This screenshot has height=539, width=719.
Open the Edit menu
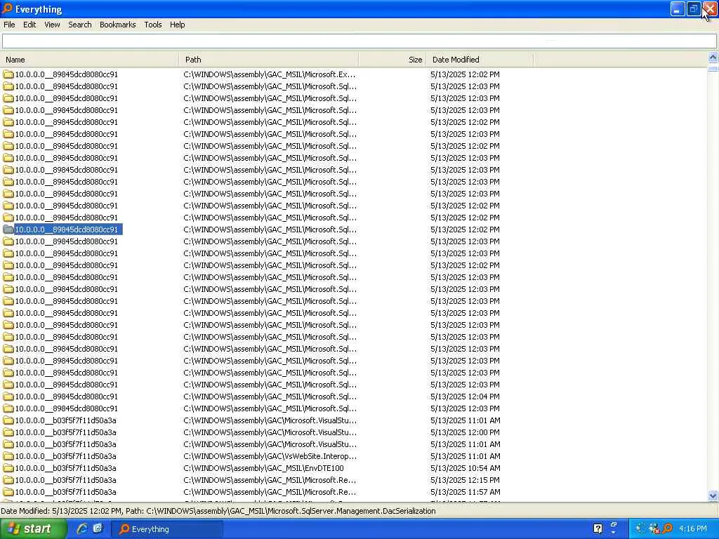coord(29,25)
